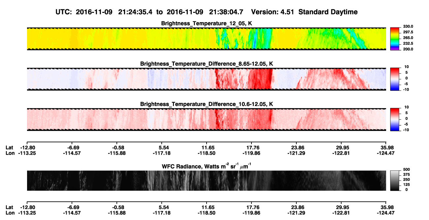Click latitude '11.65' on axis below WFC Radiance

tap(207, 207)
